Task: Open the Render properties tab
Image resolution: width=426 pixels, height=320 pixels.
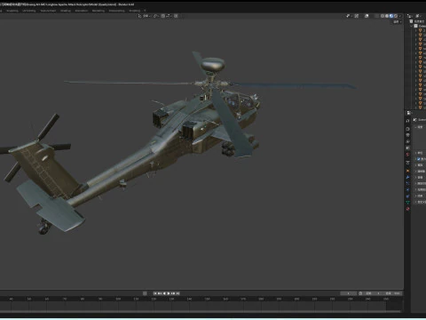Action: 407,129
